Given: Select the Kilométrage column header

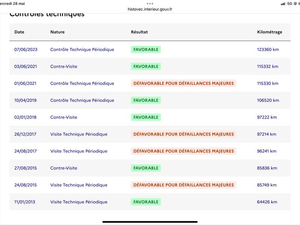Looking at the screenshot, I should tap(270, 32).
